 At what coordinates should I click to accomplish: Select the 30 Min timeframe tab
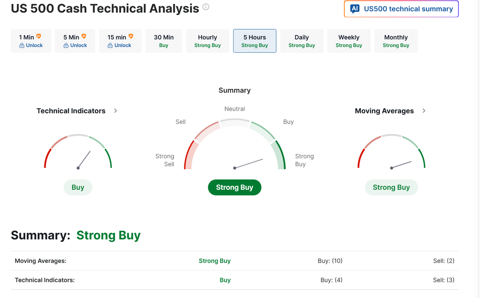pos(164,41)
